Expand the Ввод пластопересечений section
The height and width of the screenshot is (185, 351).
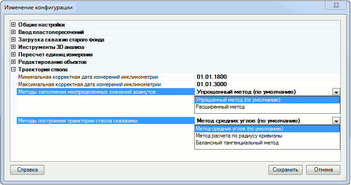click(13, 32)
